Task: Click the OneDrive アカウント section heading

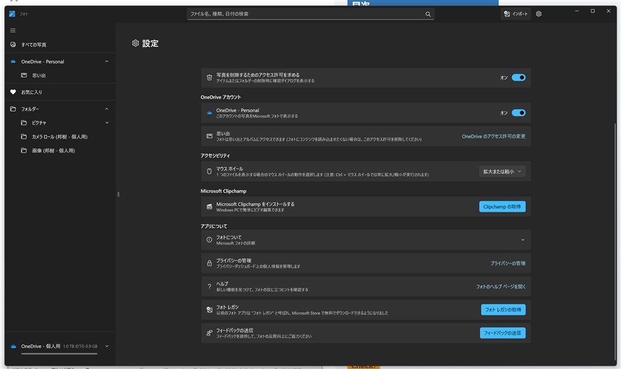Action: (220, 97)
